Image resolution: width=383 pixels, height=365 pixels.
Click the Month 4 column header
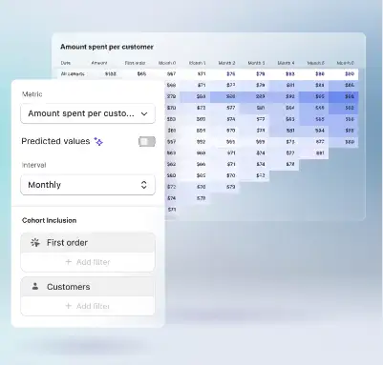click(286, 63)
